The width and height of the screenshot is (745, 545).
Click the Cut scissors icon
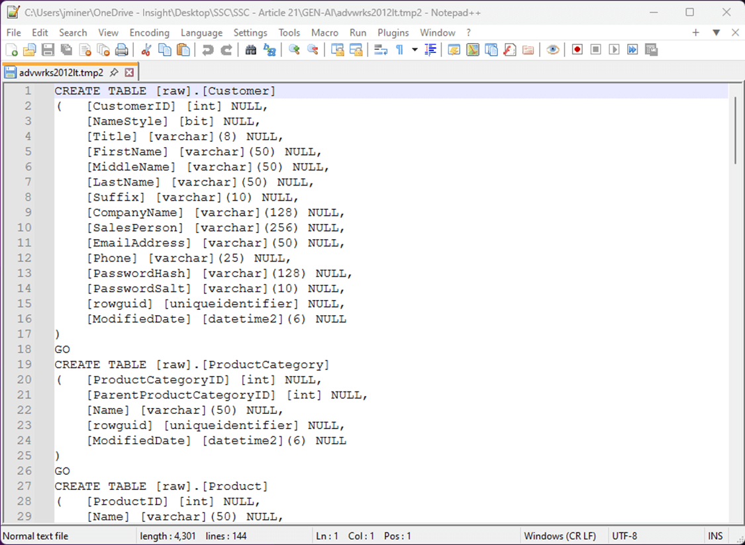coord(146,50)
